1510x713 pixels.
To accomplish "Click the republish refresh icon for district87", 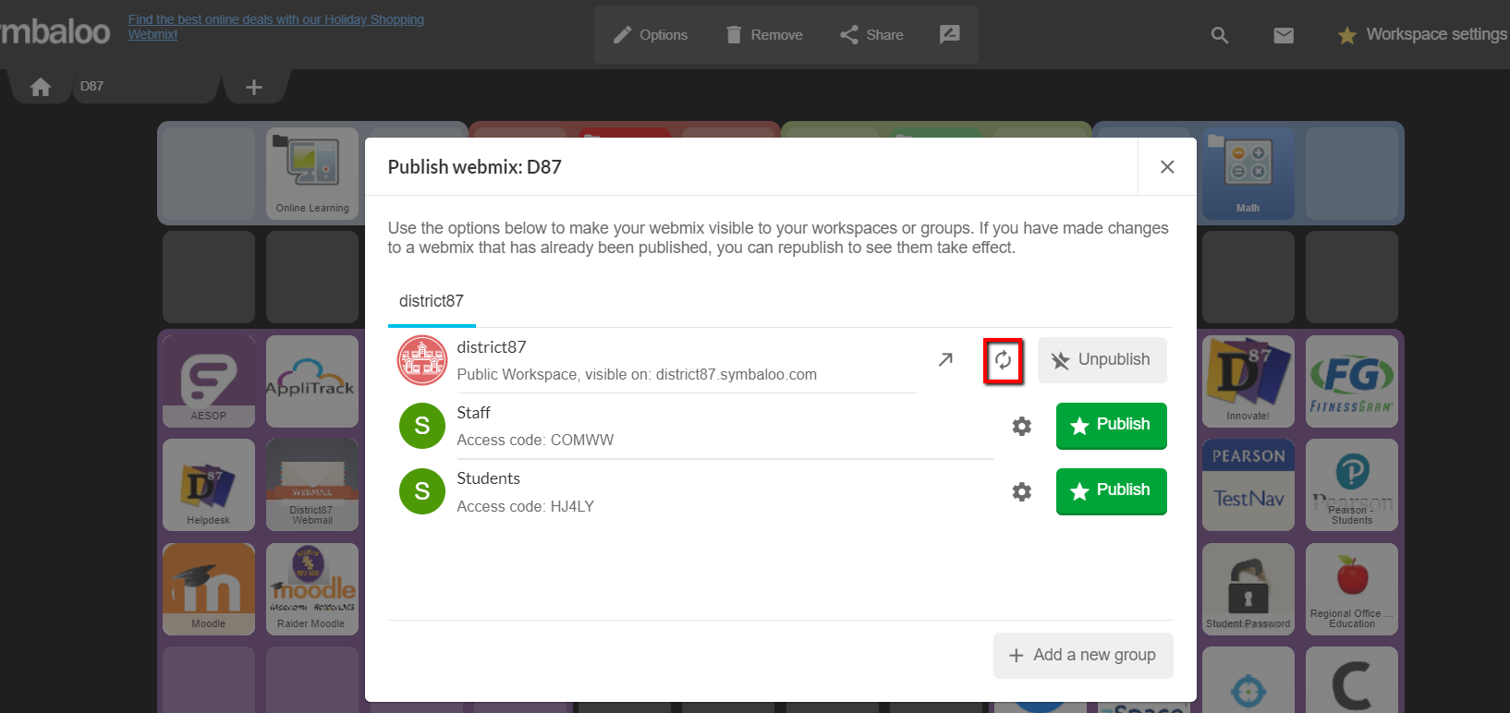I will [x=1003, y=360].
